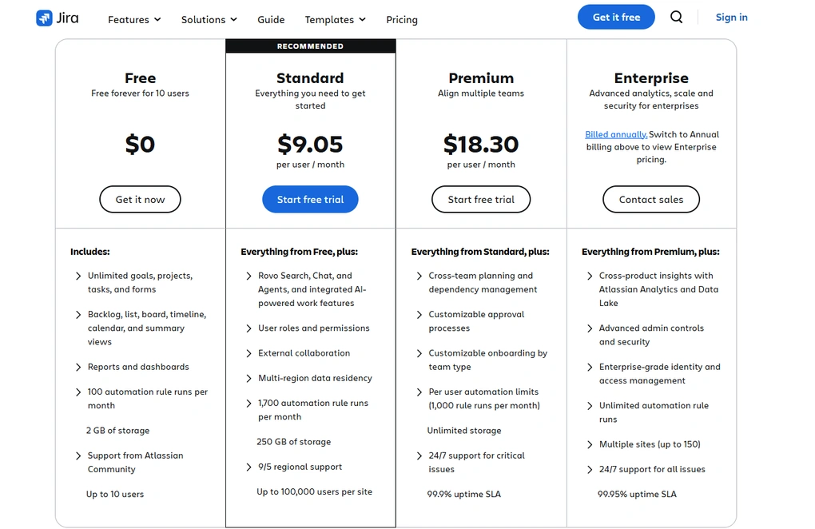Image resolution: width=815 pixels, height=529 pixels.
Task: Expand the chevron beside 'Advanced admin controls and security'
Action: 589,328
